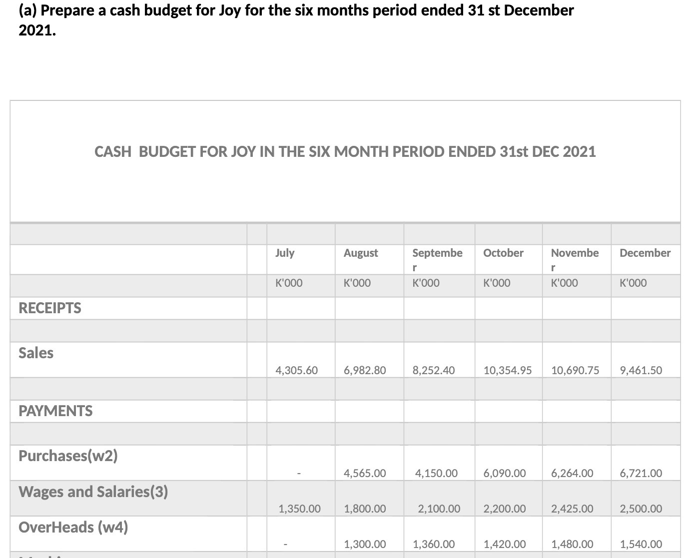Select the Sales row label
Image resolution: width=693 pixels, height=558 pixels.
[35, 353]
